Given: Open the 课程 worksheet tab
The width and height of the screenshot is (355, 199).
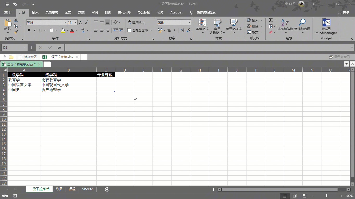Looking at the screenshot, I should (72, 189).
